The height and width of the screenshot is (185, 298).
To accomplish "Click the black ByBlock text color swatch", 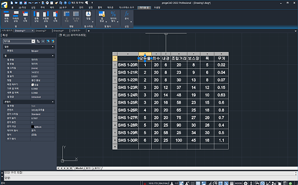I will 32,127.
